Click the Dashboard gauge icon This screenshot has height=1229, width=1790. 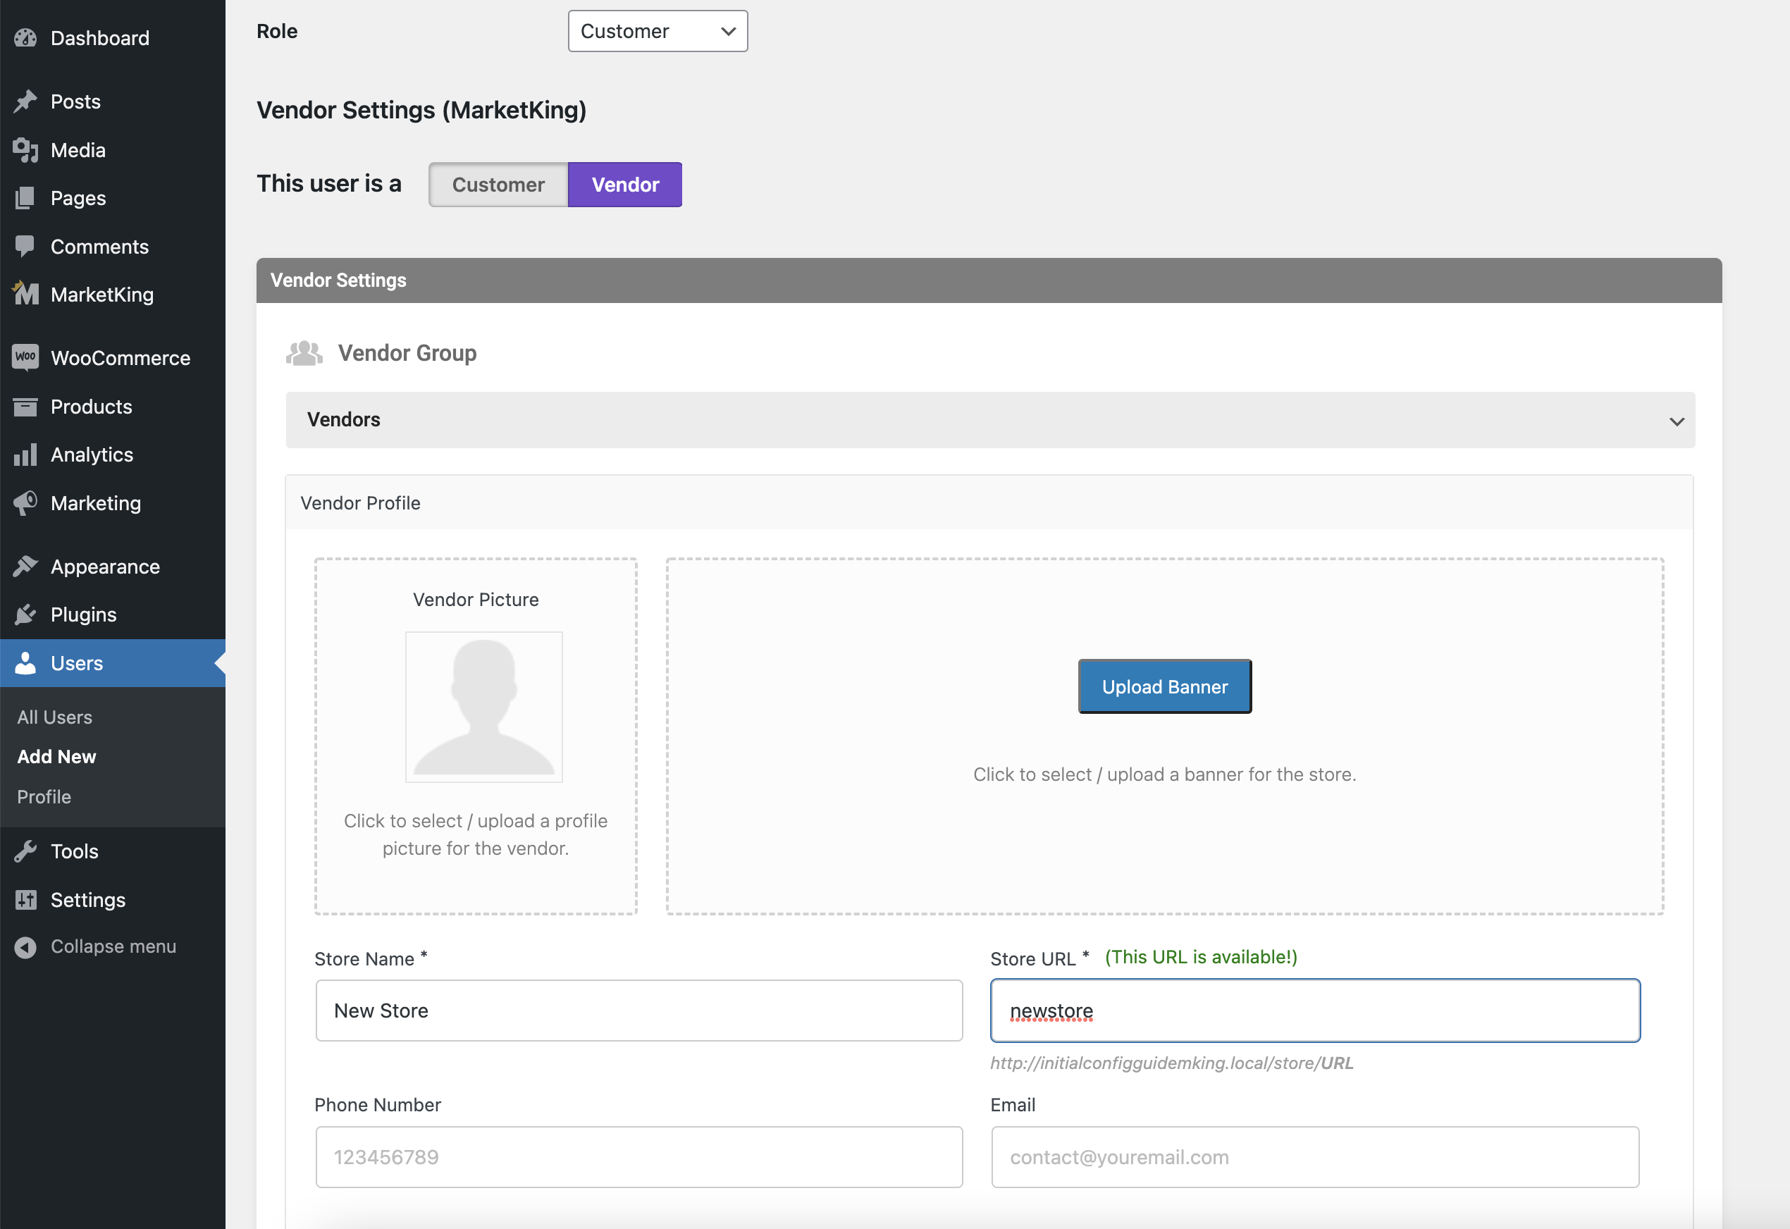[25, 38]
